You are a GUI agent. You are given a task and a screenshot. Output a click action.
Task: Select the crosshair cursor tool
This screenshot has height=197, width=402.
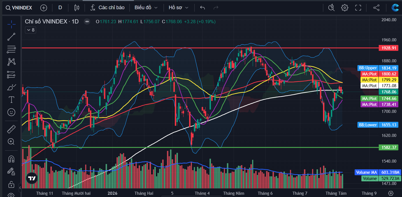pos(11,24)
